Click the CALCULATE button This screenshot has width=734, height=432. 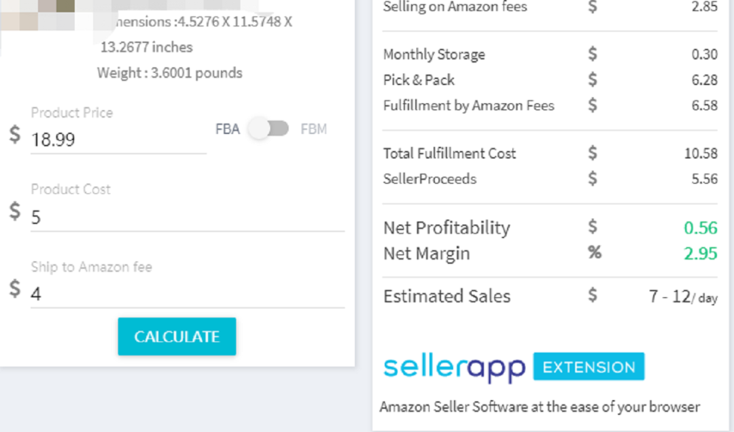point(177,337)
